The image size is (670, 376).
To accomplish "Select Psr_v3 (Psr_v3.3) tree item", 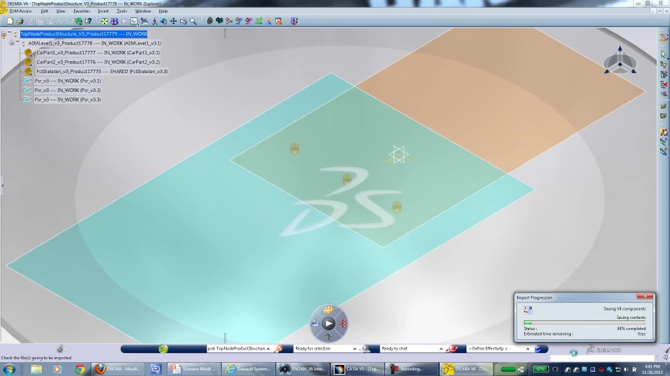I will (x=68, y=100).
